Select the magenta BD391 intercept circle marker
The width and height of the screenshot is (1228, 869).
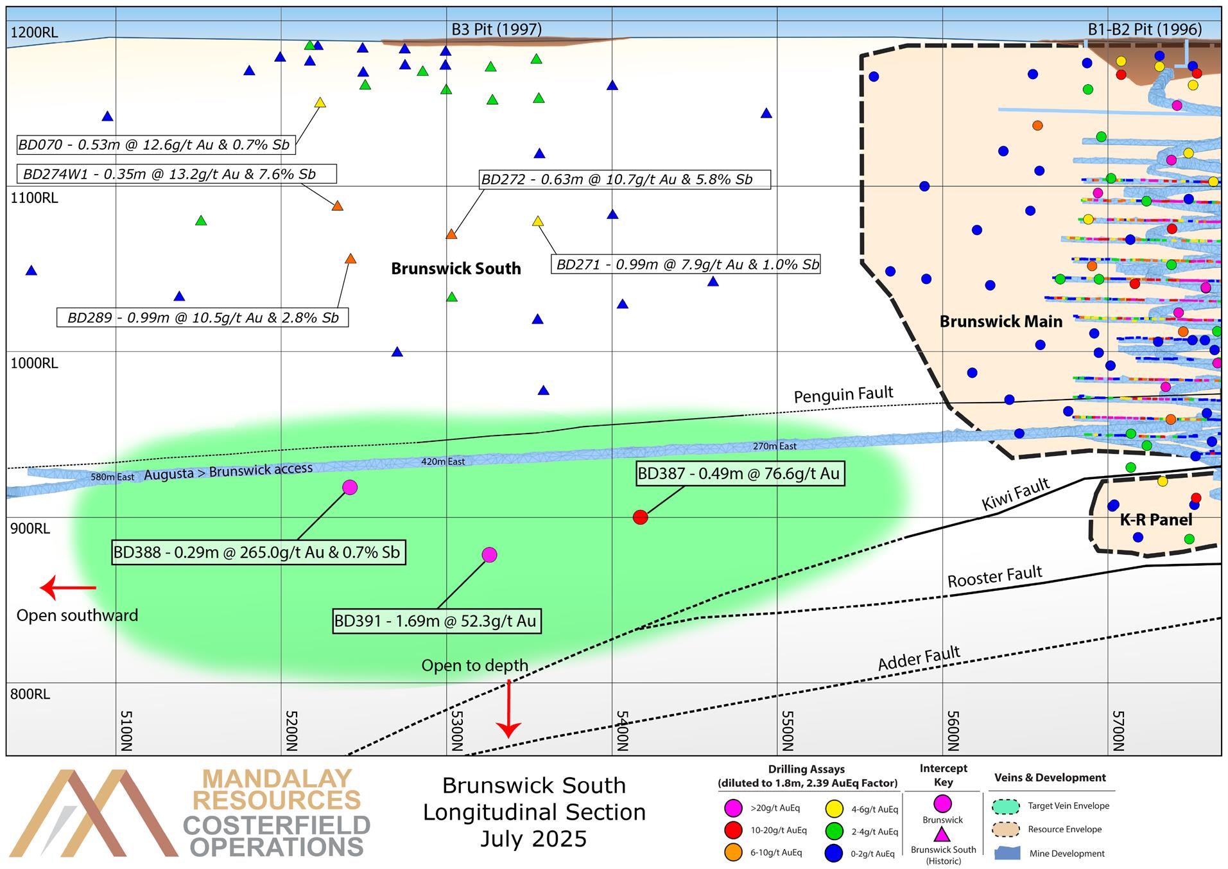click(x=489, y=555)
